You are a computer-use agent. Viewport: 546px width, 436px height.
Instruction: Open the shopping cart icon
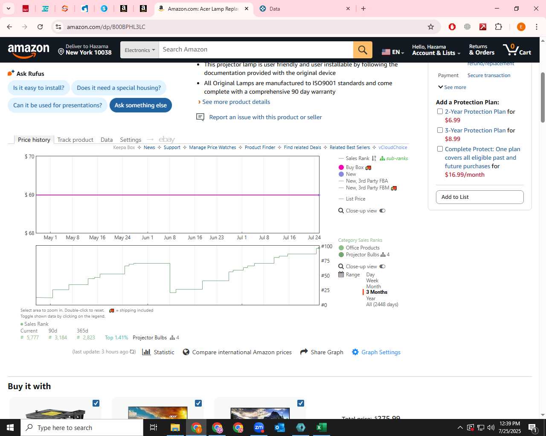coord(517,50)
